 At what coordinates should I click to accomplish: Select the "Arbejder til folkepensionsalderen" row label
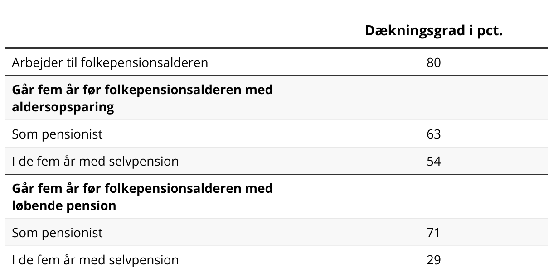110,62
